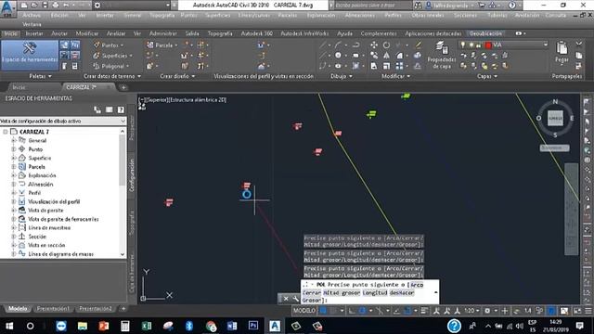The width and height of the screenshot is (594, 334).
Task: Click the desHacer command option
Action: point(402,292)
